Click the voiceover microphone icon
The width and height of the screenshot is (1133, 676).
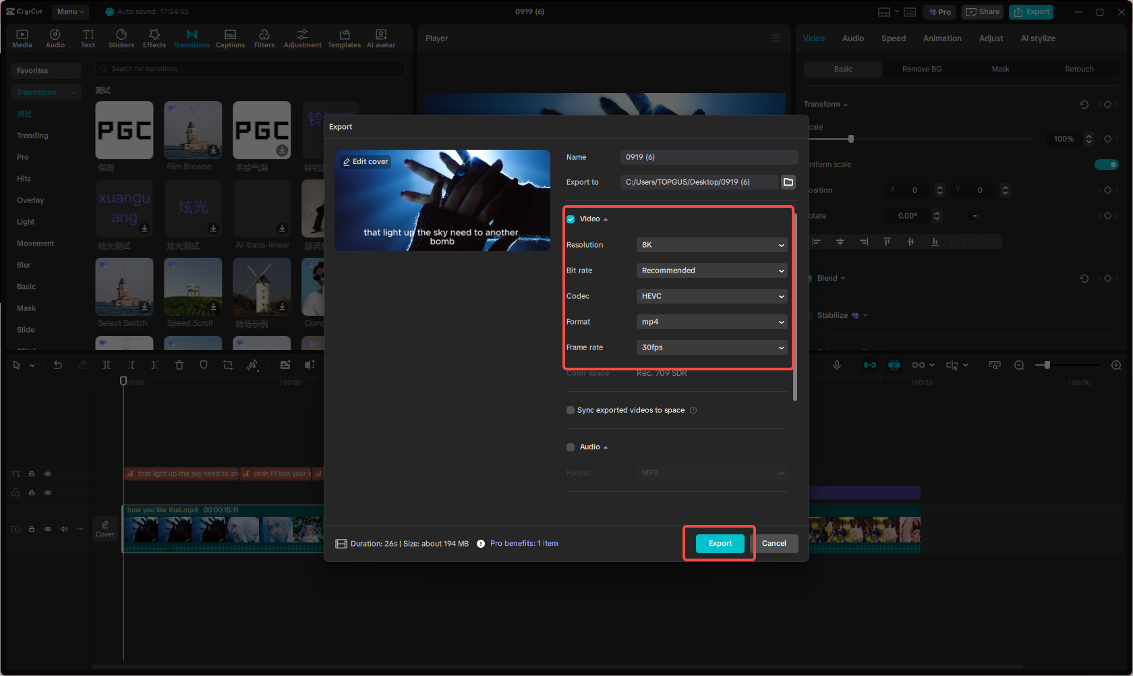coord(836,364)
